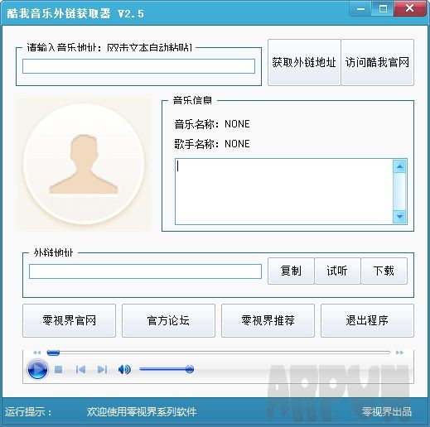The height and width of the screenshot is (427, 430).
Task: Visit the 官方论坛 button
Action: (168, 320)
